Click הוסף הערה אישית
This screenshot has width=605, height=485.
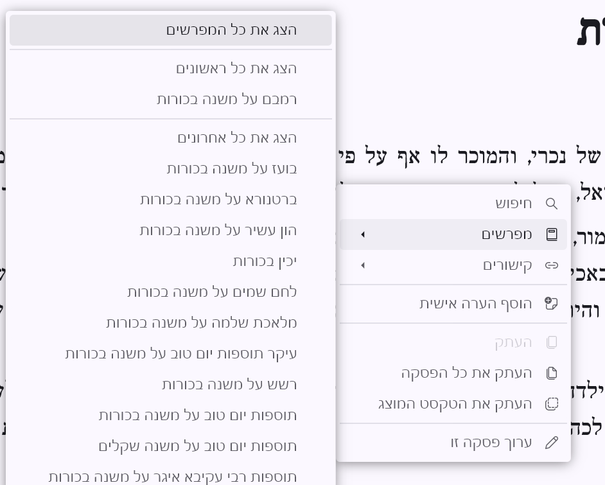pos(475,304)
